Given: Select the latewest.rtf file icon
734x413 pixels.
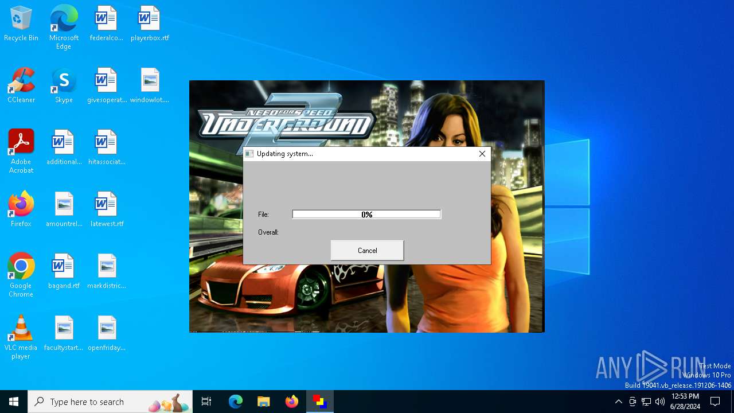Looking at the screenshot, I should [107, 210].
